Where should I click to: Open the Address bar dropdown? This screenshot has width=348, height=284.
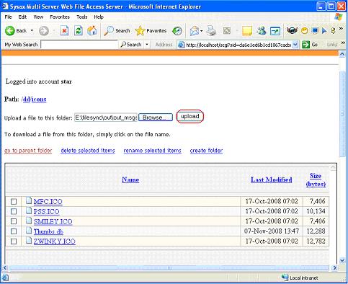pyautogui.click(x=295, y=45)
